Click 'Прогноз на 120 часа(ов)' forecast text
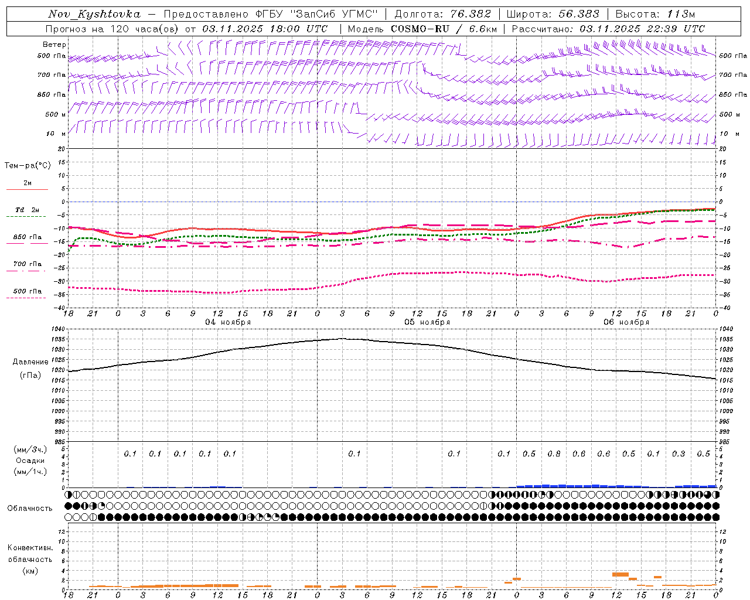 [x=113, y=29]
